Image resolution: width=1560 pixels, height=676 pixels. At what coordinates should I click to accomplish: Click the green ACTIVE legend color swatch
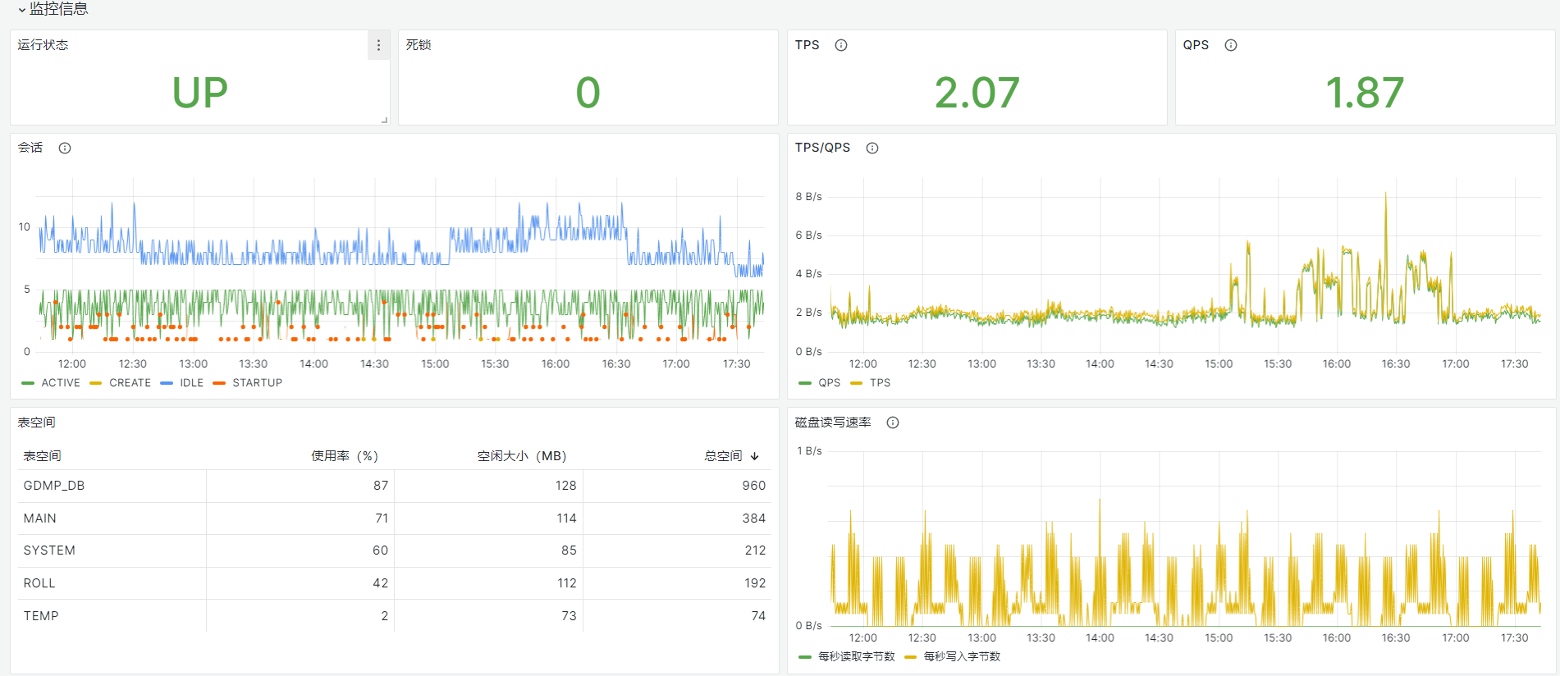click(x=28, y=383)
